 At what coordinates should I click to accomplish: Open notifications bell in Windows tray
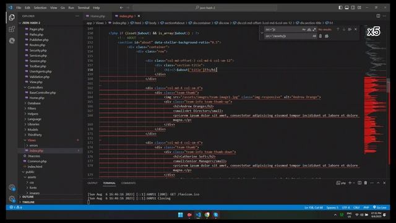384,215
